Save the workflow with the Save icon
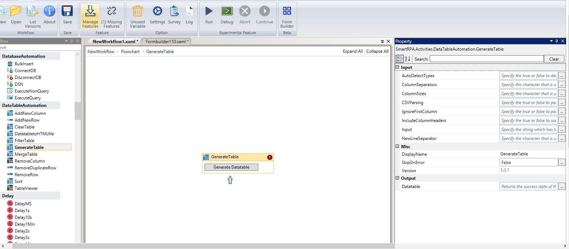Viewport: 569px width, 249px height. click(x=67, y=12)
